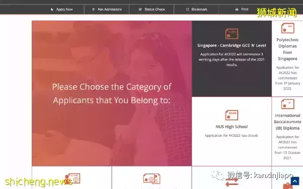303x189 pixels.
Task: Click the Status Check checkmark icon
Action: pos(140,9)
